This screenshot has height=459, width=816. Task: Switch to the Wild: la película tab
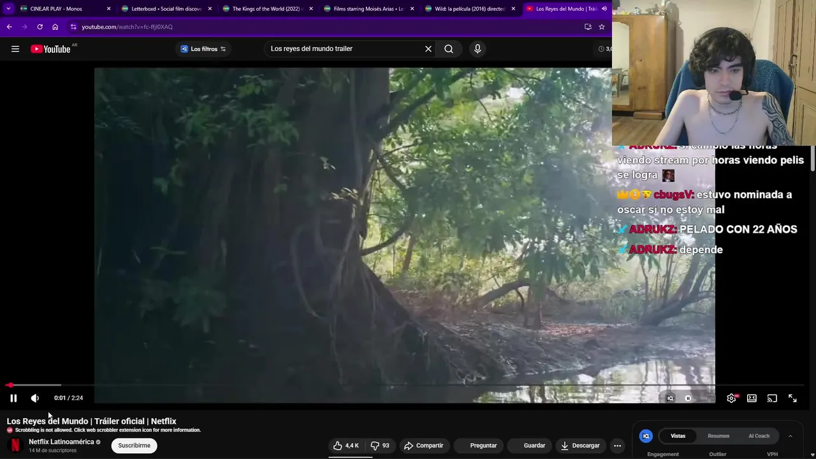click(469, 9)
